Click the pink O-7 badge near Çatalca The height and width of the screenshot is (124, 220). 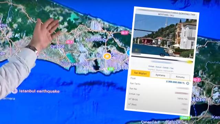(x=69, y=42)
